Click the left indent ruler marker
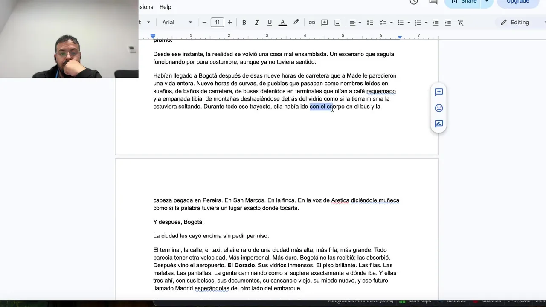 pos(153,37)
